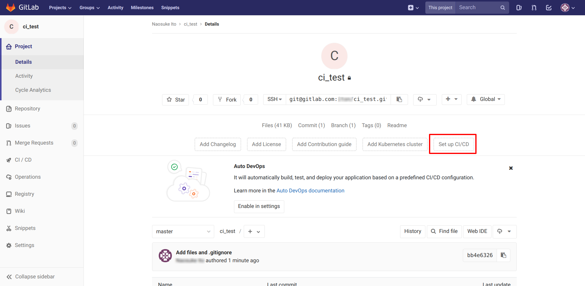Click the search magnifier icon
Image resolution: width=585 pixels, height=286 pixels.
click(502, 8)
